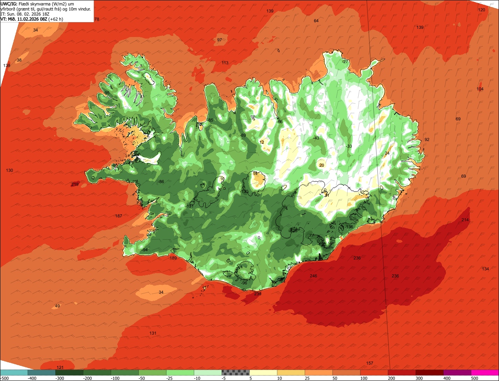Screen dimensions: 499x381
Task: Click the value 134 at the right edge
Action: click(x=485, y=269)
